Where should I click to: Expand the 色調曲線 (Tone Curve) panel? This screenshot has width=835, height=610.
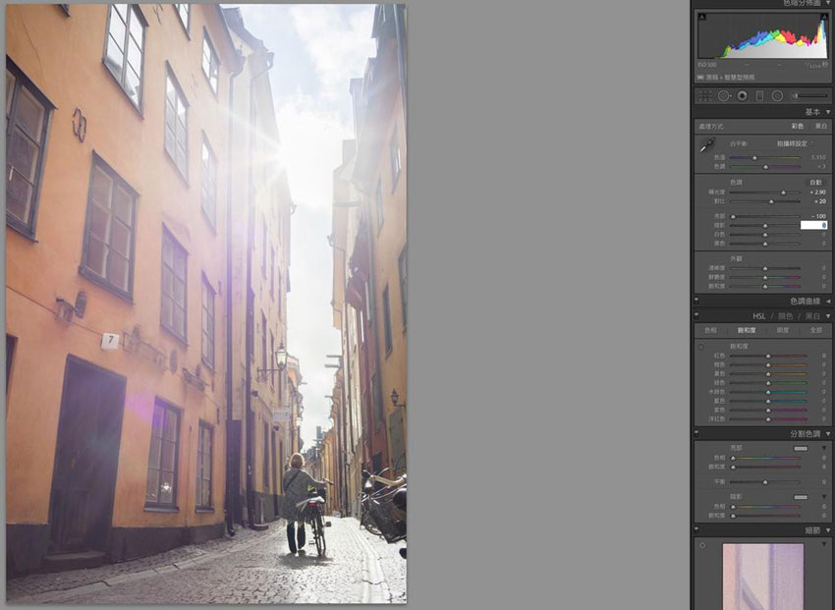pos(827,301)
